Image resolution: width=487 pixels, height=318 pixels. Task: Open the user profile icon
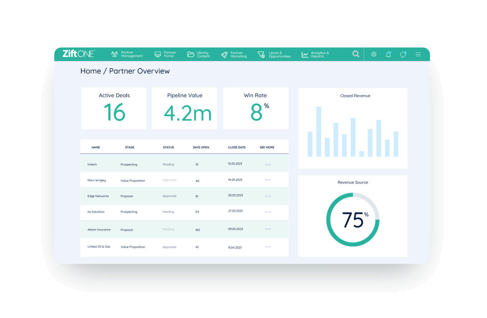pos(374,54)
